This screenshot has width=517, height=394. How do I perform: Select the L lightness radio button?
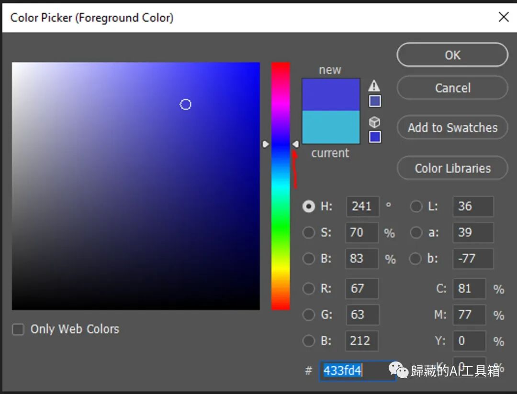point(416,207)
